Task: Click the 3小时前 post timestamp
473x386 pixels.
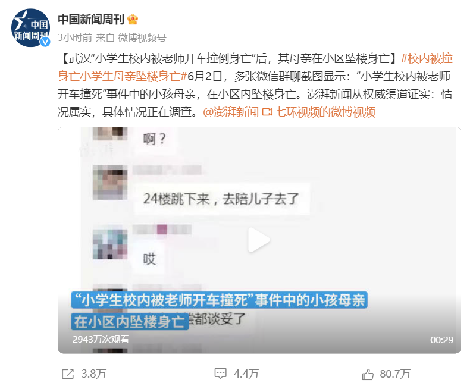Action: [x=75, y=37]
